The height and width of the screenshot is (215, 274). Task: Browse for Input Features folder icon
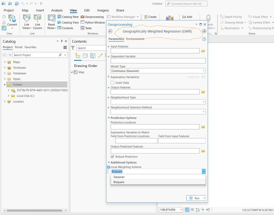click(203, 51)
